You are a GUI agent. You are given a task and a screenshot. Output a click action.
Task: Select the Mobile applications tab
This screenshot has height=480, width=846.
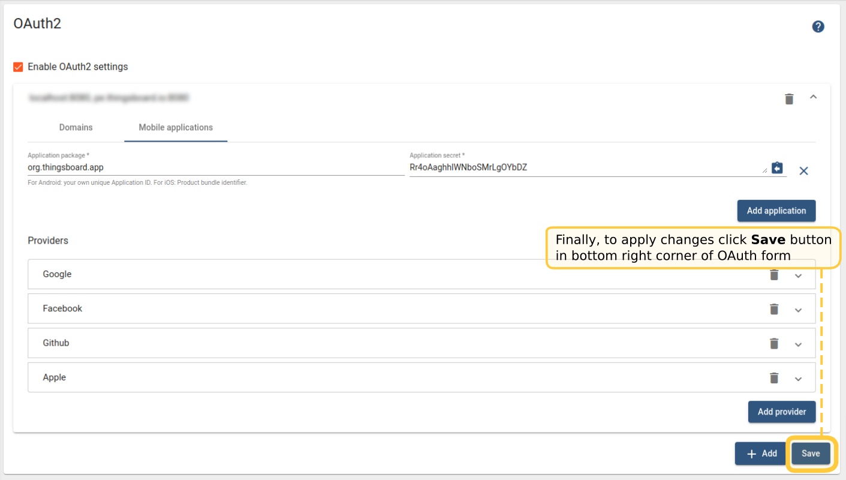[x=176, y=127]
